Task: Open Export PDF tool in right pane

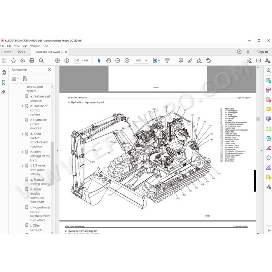Action: pos(269,80)
